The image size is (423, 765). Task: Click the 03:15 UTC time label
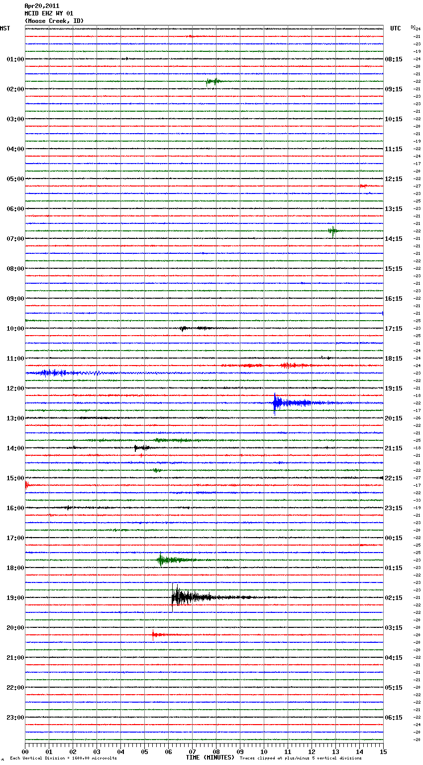(x=394, y=628)
